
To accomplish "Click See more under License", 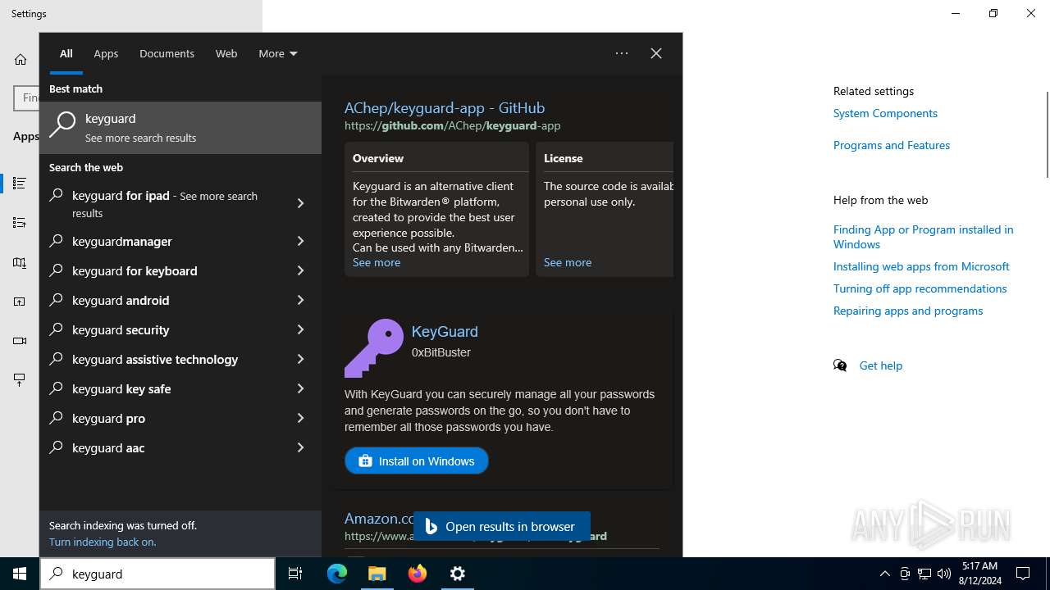I will (568, 262).
